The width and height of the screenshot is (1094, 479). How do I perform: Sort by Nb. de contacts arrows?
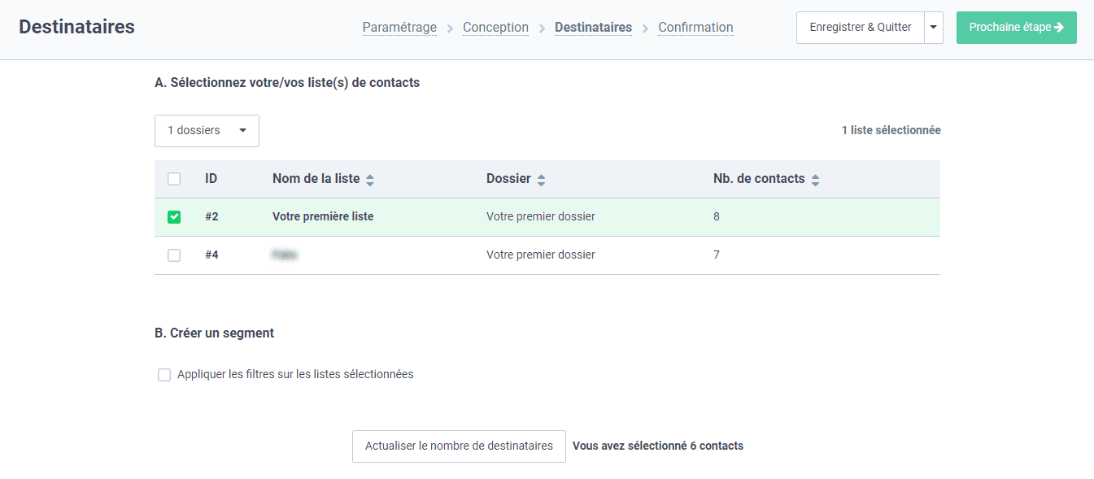[815, 180]
